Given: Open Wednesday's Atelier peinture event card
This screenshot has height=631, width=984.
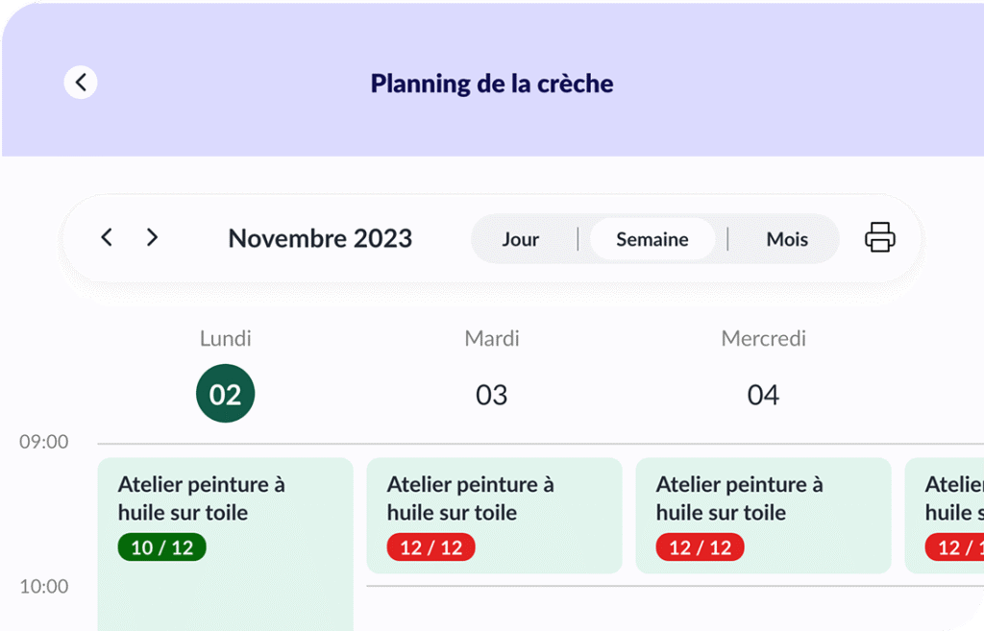Looking at the screenshot, I should [x=764, y=516].
